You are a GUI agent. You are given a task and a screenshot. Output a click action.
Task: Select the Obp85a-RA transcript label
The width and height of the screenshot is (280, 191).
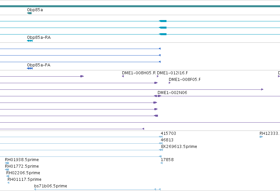[x=39, y=37]
